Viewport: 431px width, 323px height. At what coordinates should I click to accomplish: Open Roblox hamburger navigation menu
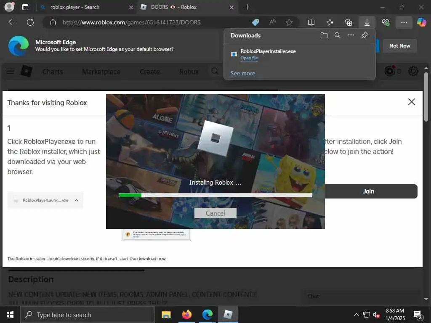click(x=10, y=71)
